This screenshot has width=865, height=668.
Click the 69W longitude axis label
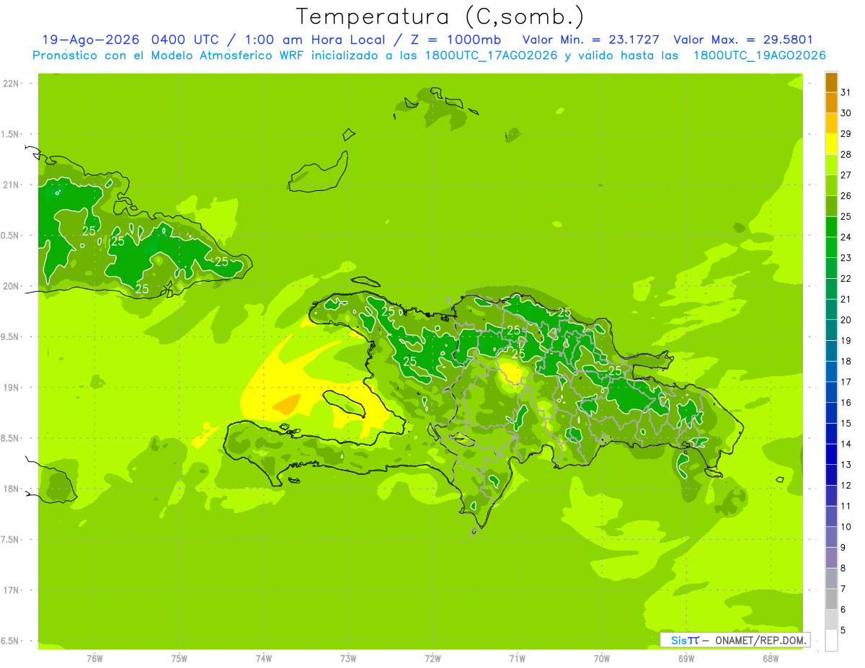click(x=686, y=658)
